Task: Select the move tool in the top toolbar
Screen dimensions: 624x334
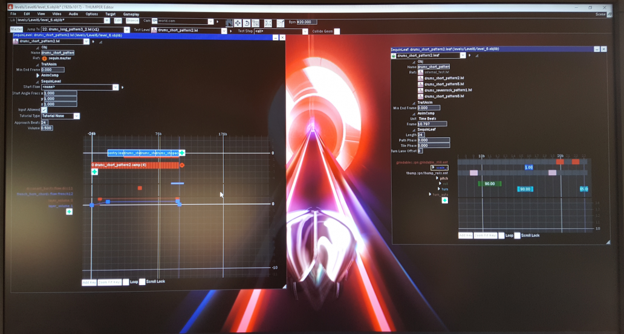Action: [238, 22]
